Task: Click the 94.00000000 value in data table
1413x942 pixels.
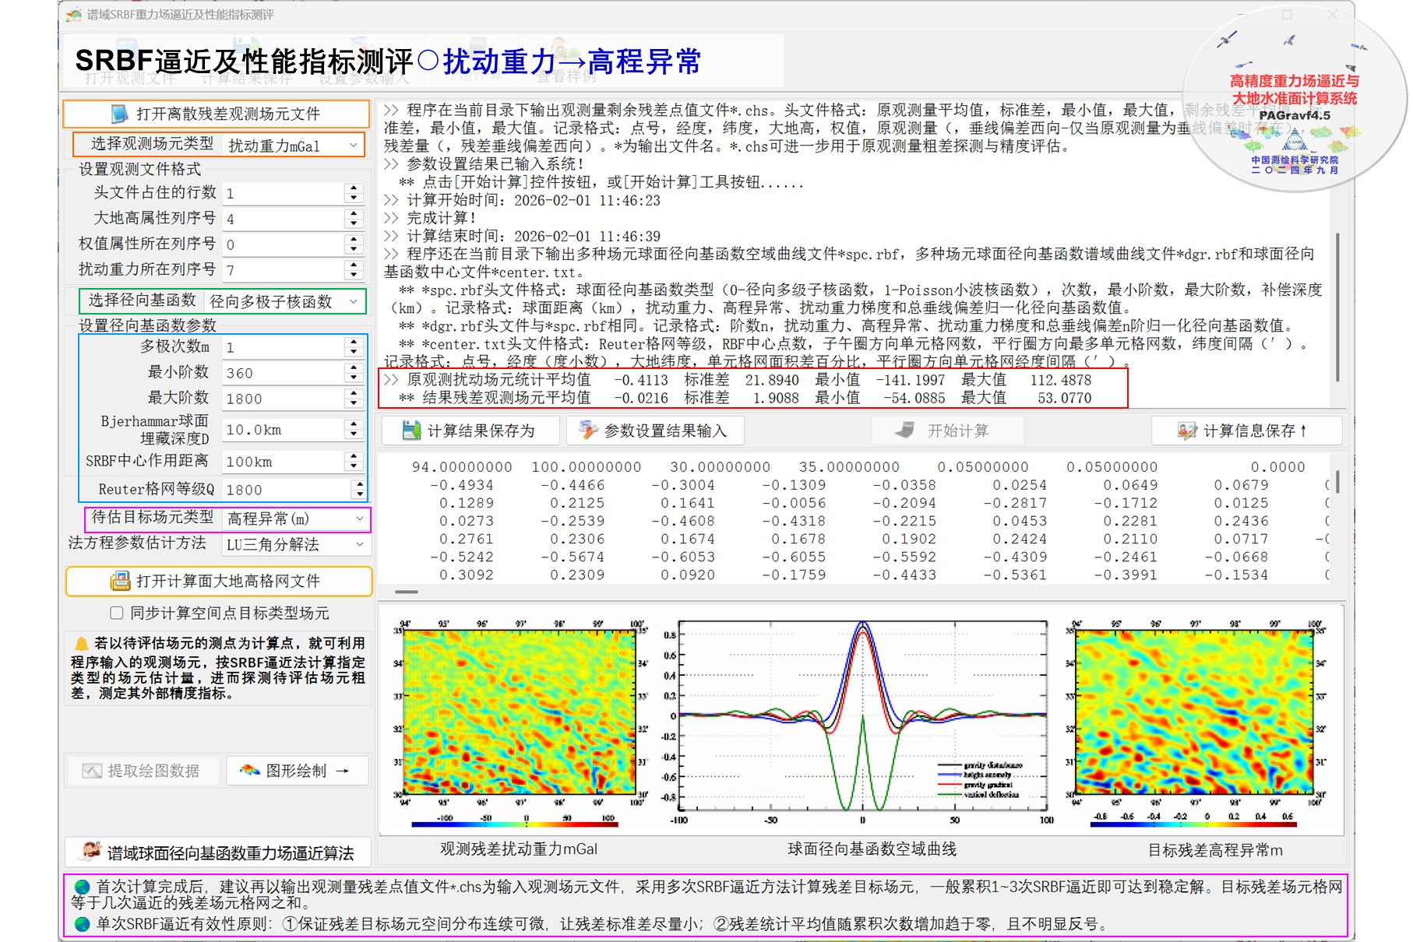Action: tap(462, 467)
